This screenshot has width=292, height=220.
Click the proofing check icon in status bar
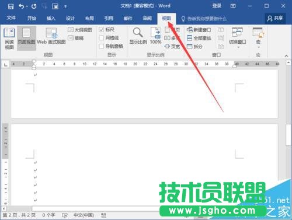pyautogui.click(x=65, y=215)
